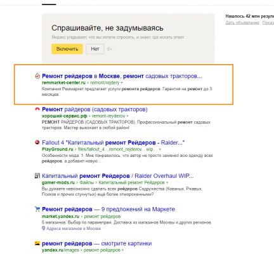Click the Yandex images picture icon

tap(37, 243)
